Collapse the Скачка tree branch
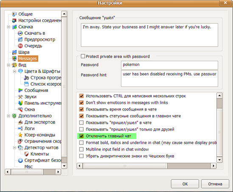This screenshot has width=233, height=192. [x=8, y=27]
